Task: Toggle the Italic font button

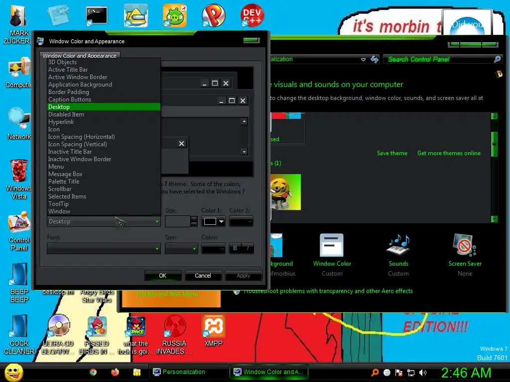Action: 248,248
